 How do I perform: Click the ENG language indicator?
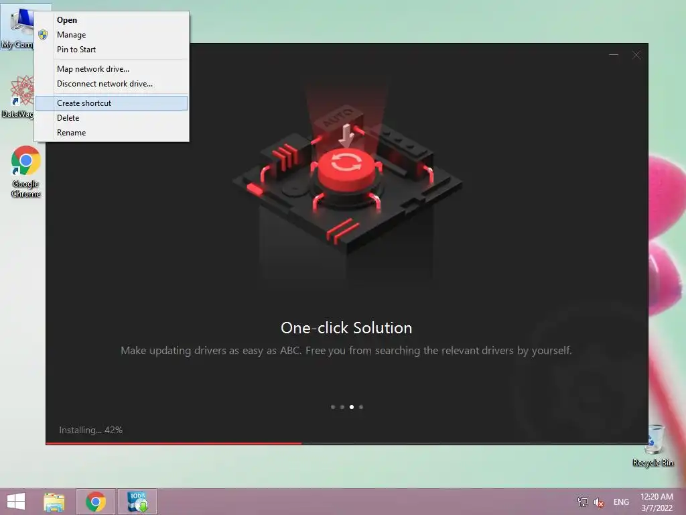click(x=621, y=502)
